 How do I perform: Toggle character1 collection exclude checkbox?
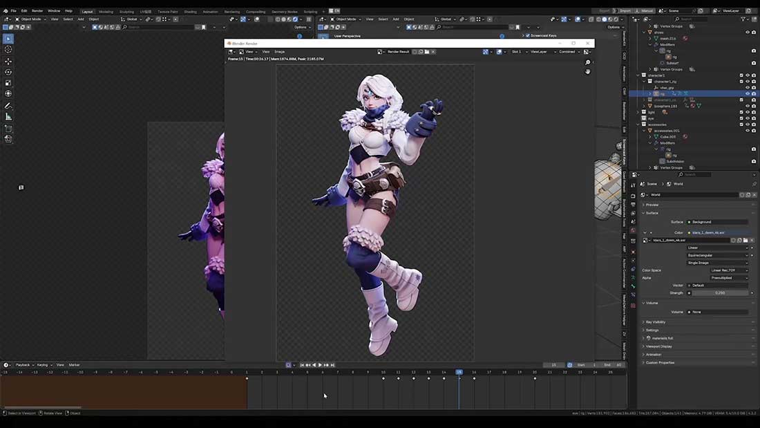tap(741, 75)
